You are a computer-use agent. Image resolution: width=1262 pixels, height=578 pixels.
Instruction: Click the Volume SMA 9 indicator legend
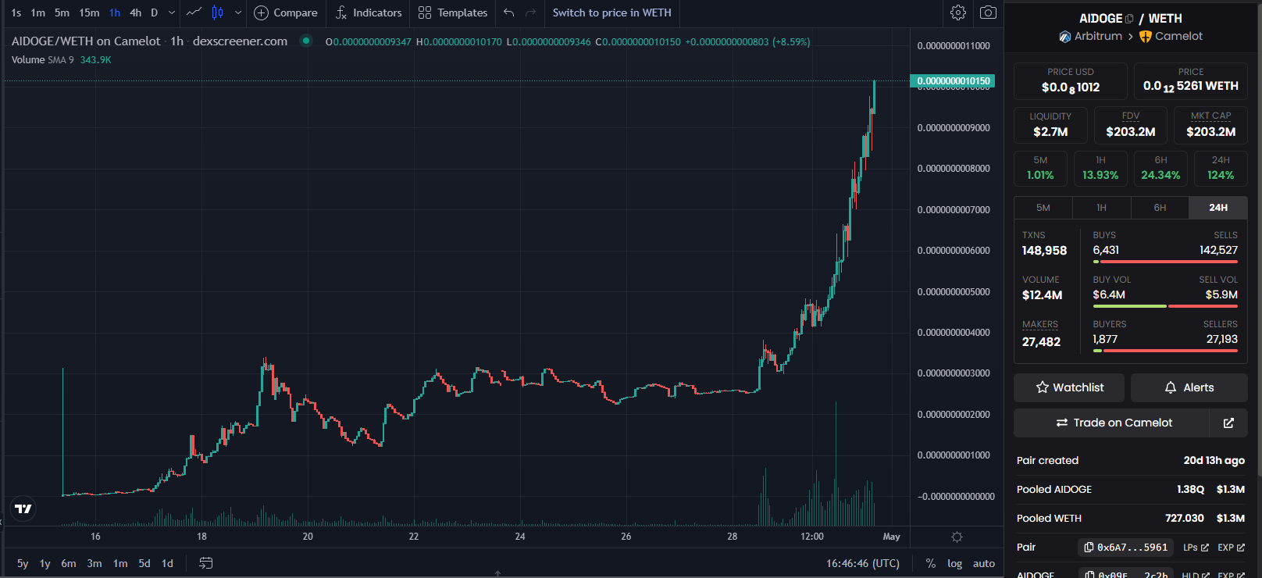(61, 60)
